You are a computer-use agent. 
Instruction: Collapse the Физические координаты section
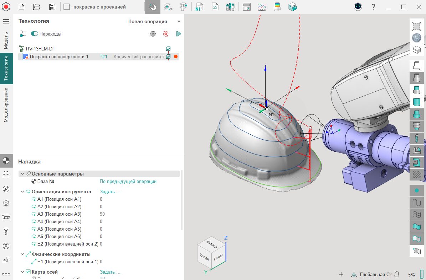point(23,254)
